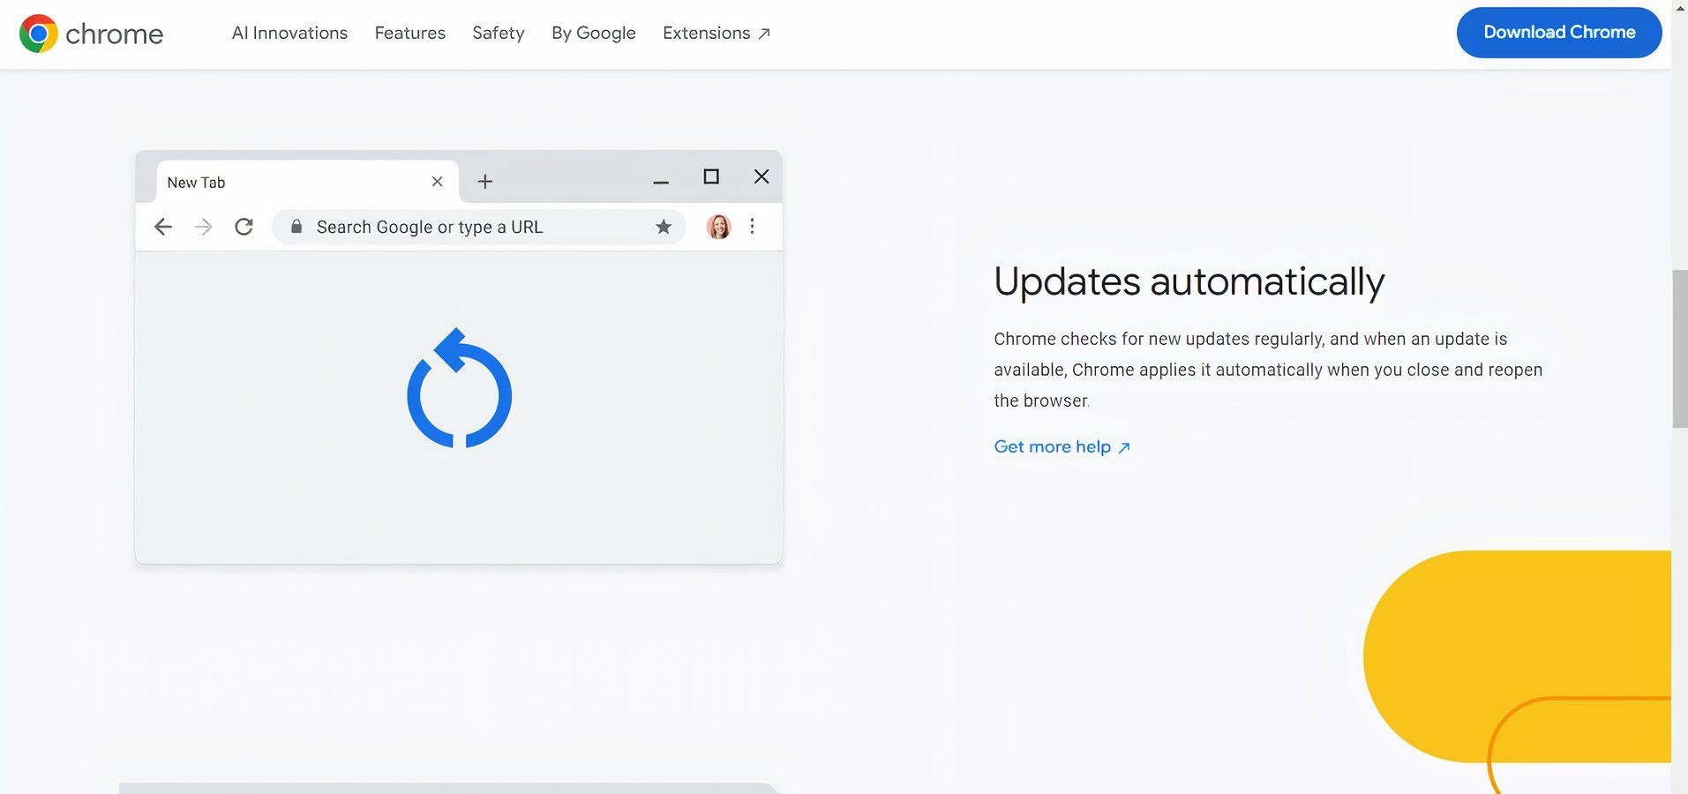The image size is (1688, 794).
Task: Click the 'Chrome checks for new updates' paragraph
Action: click(1268, 370)
